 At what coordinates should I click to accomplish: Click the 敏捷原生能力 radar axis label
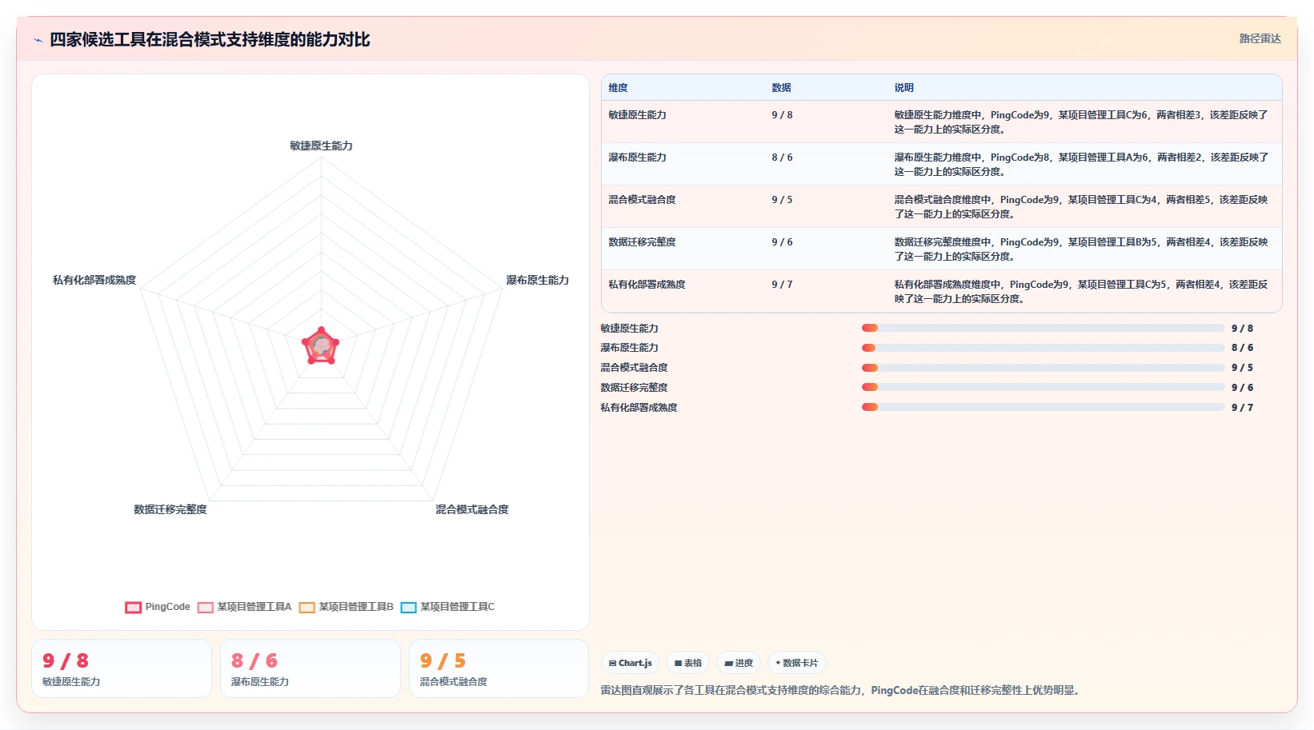(x=321, y=146)
